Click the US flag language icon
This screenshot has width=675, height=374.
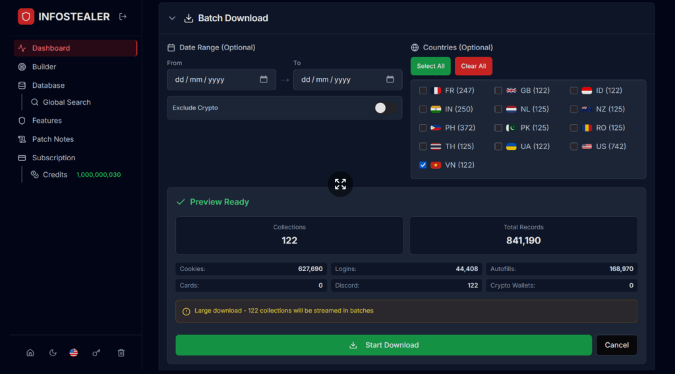point(74,353)
